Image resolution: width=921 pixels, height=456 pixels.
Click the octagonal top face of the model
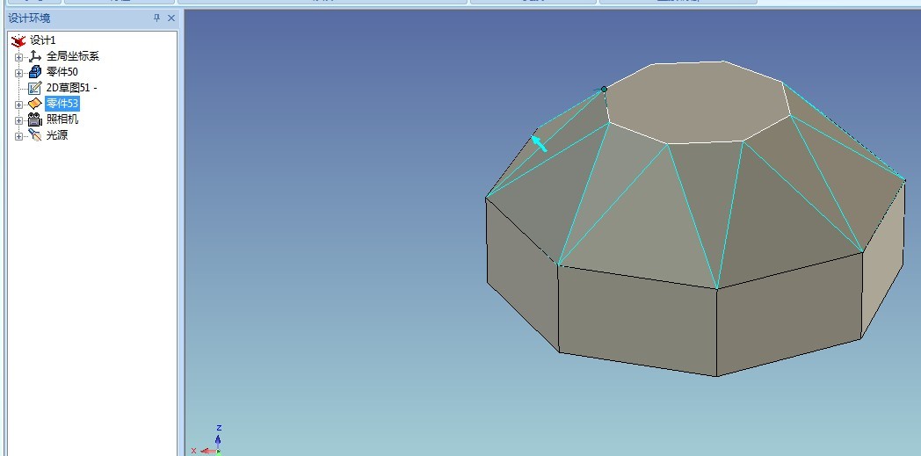[x=694, y=101]
